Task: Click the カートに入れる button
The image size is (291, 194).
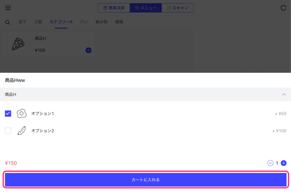Action: click(145, 179)
